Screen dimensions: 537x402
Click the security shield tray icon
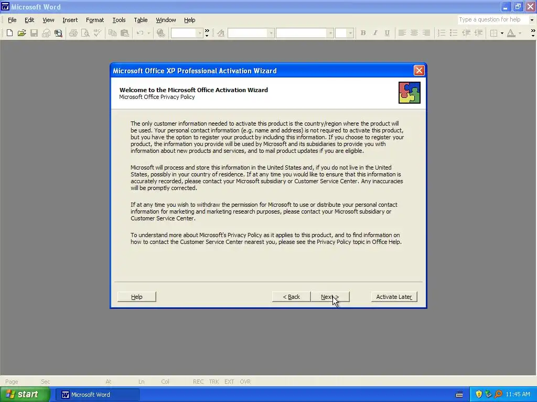tap(479, 395)
